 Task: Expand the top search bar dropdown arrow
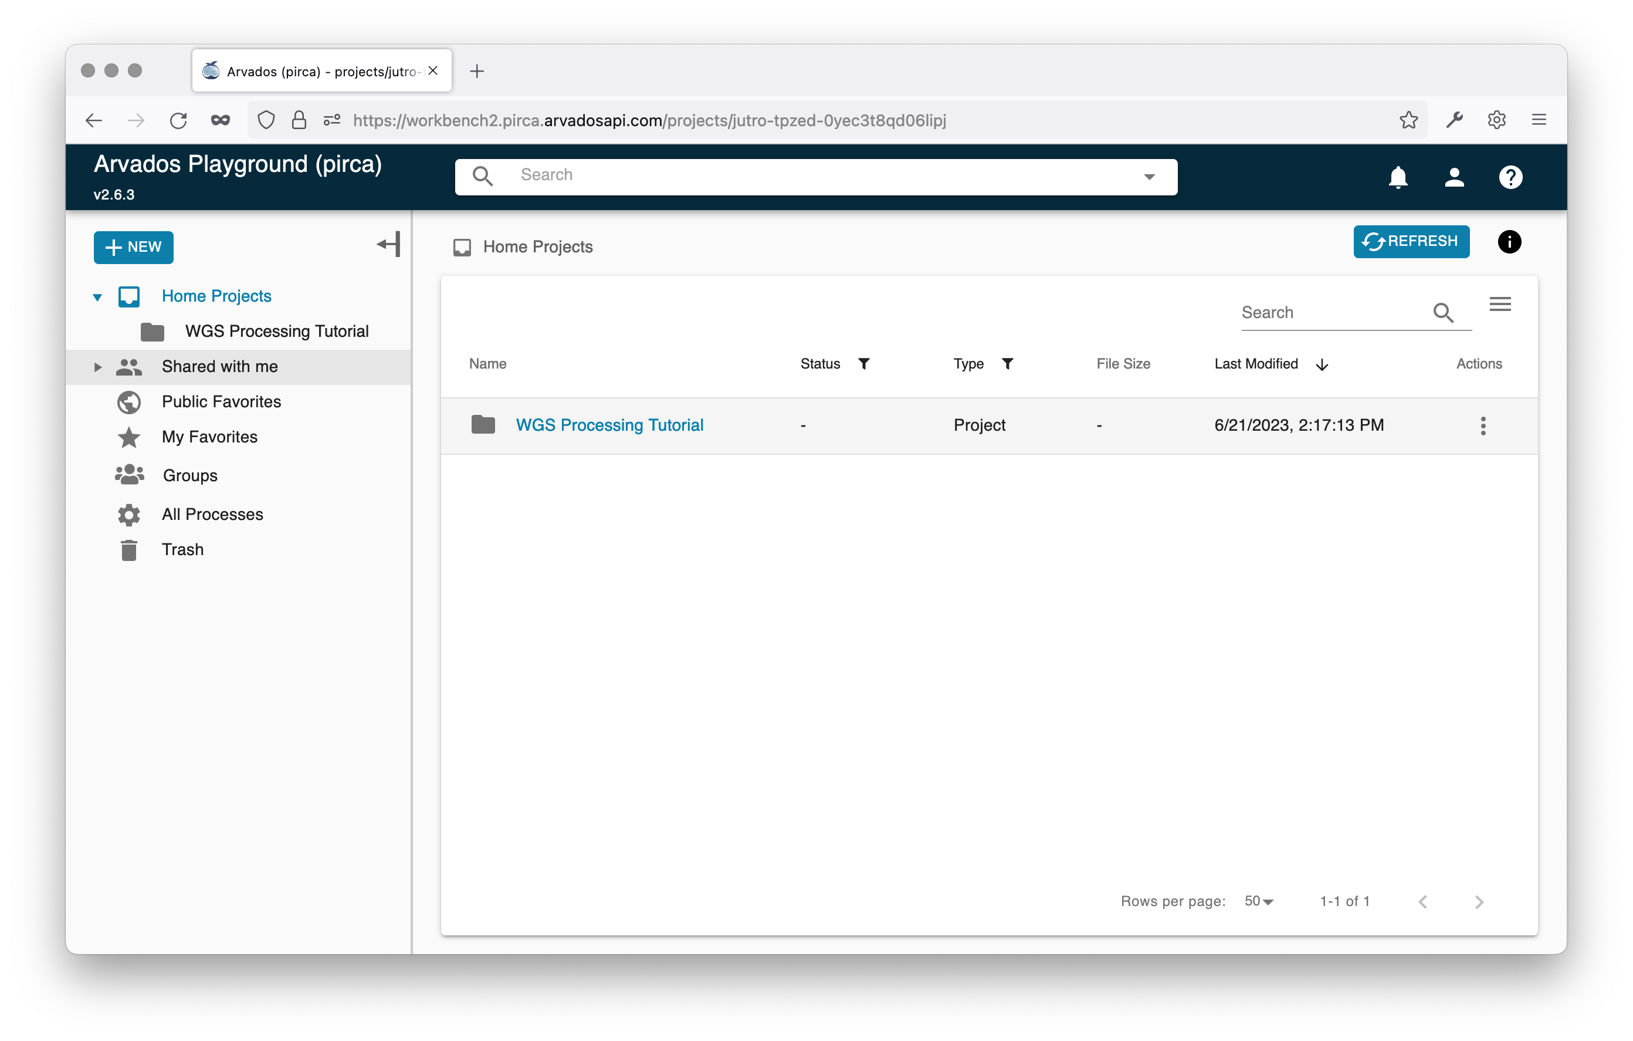pyautogui.click(x=1149, y=177)
